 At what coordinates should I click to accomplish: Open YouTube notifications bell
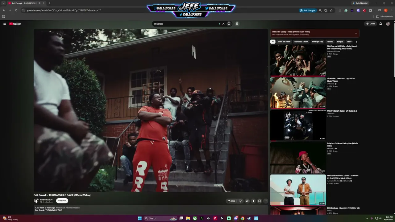pos(380,24)
